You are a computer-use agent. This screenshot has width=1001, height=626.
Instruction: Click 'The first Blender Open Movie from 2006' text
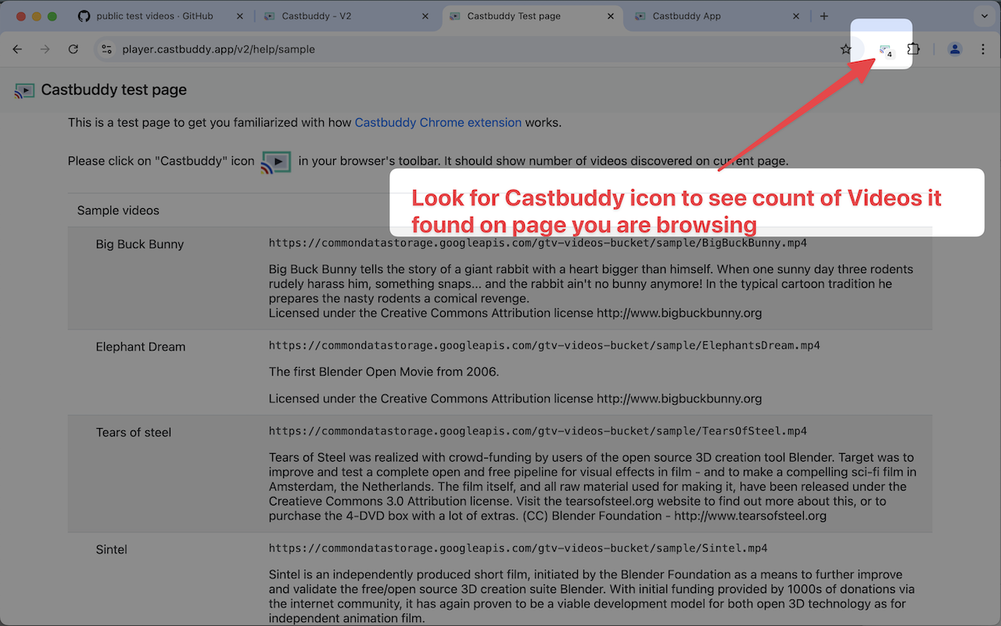click(384, 372)
